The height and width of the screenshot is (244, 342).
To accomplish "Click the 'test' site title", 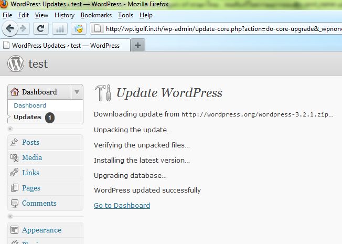I will click(38, 63).
